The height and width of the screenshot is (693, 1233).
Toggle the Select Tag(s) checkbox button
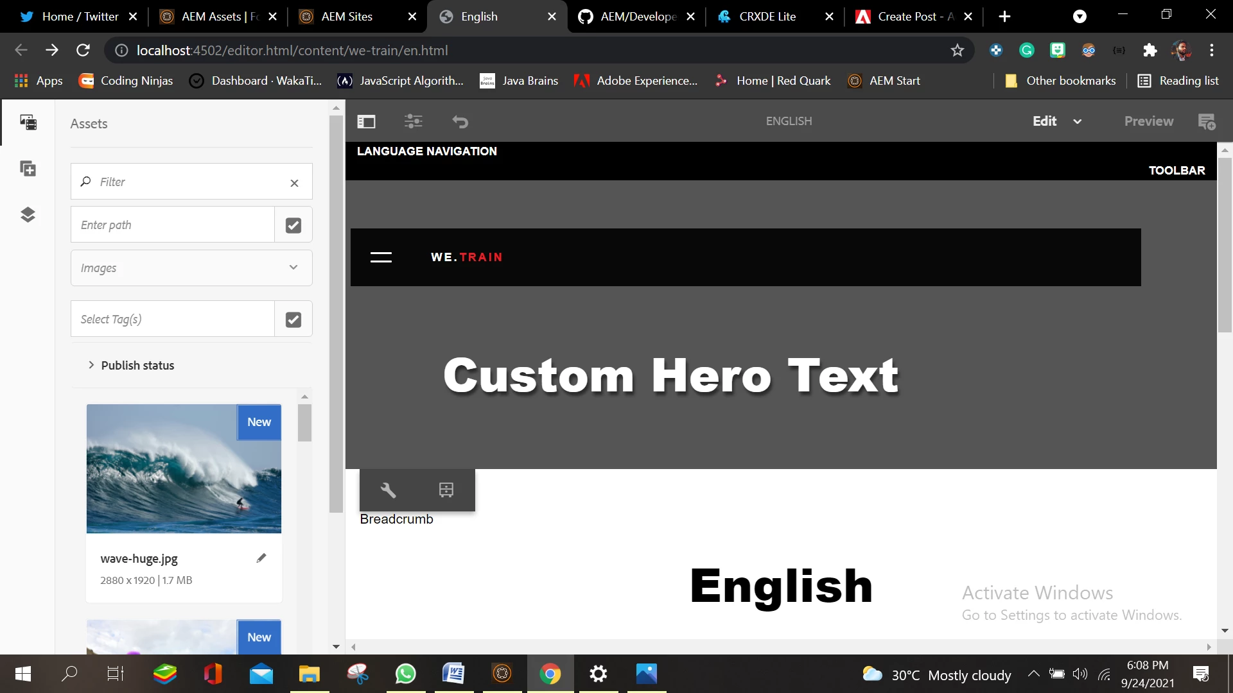(x=293, y=320)
